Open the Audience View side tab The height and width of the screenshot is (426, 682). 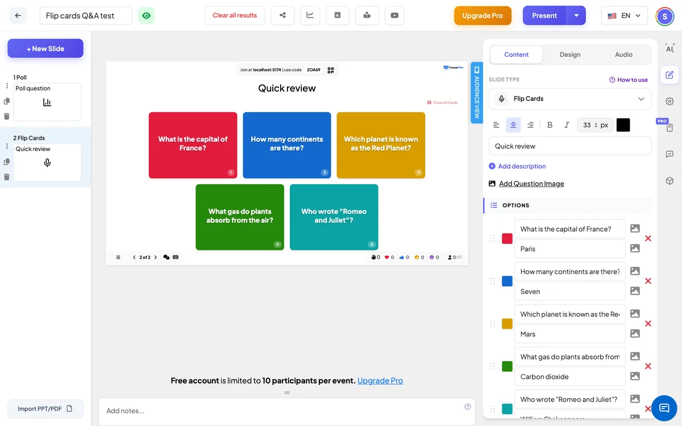[x=477, y=93]
